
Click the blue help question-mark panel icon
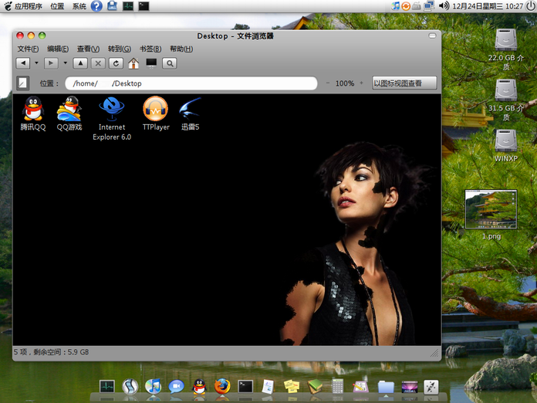click(x=96, y=6)
